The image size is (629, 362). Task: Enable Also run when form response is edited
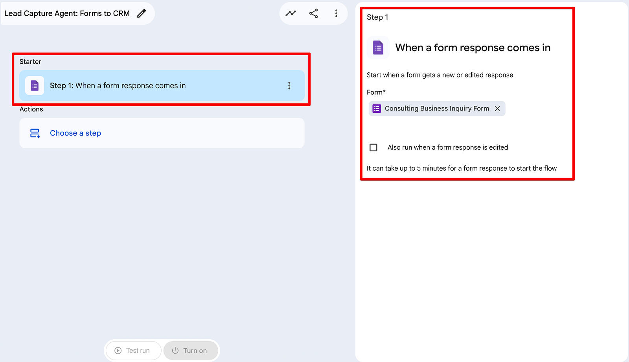pos(373,147)
